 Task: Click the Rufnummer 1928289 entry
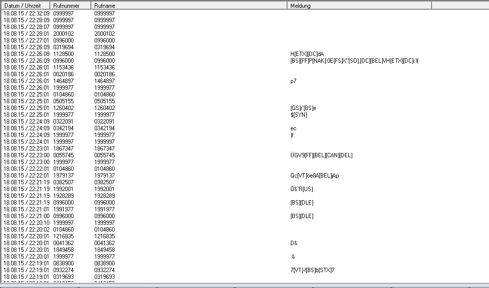click(63, 196)
